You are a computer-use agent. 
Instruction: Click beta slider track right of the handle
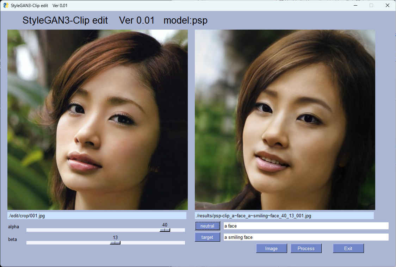click(x=151, y=243)
